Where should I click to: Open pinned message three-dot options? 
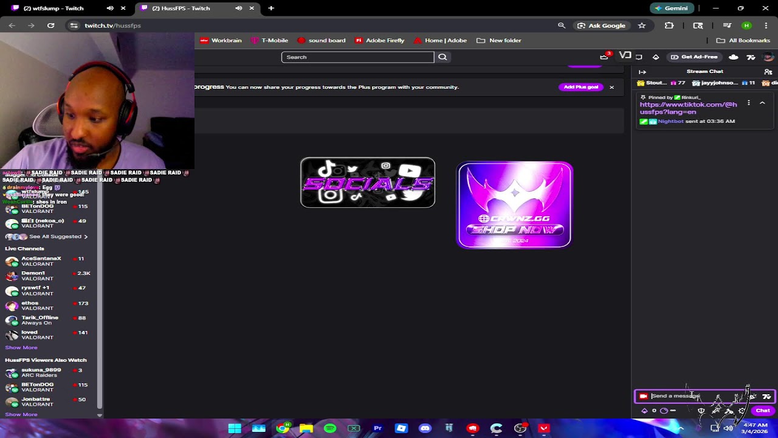coord(749,103)
